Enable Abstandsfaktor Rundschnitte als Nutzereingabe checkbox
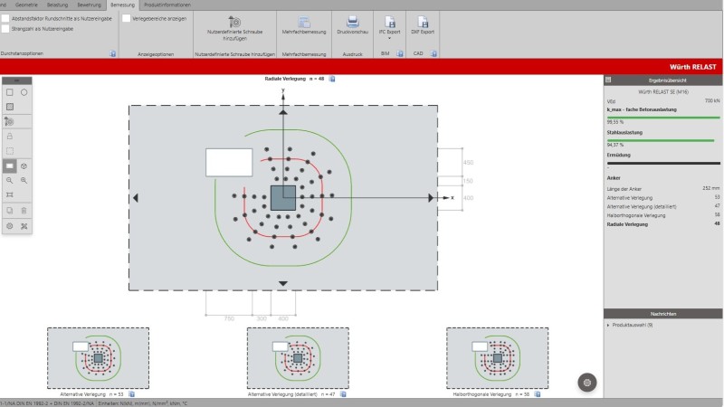The height and width of the screenshot is (407, 724). 5,17
